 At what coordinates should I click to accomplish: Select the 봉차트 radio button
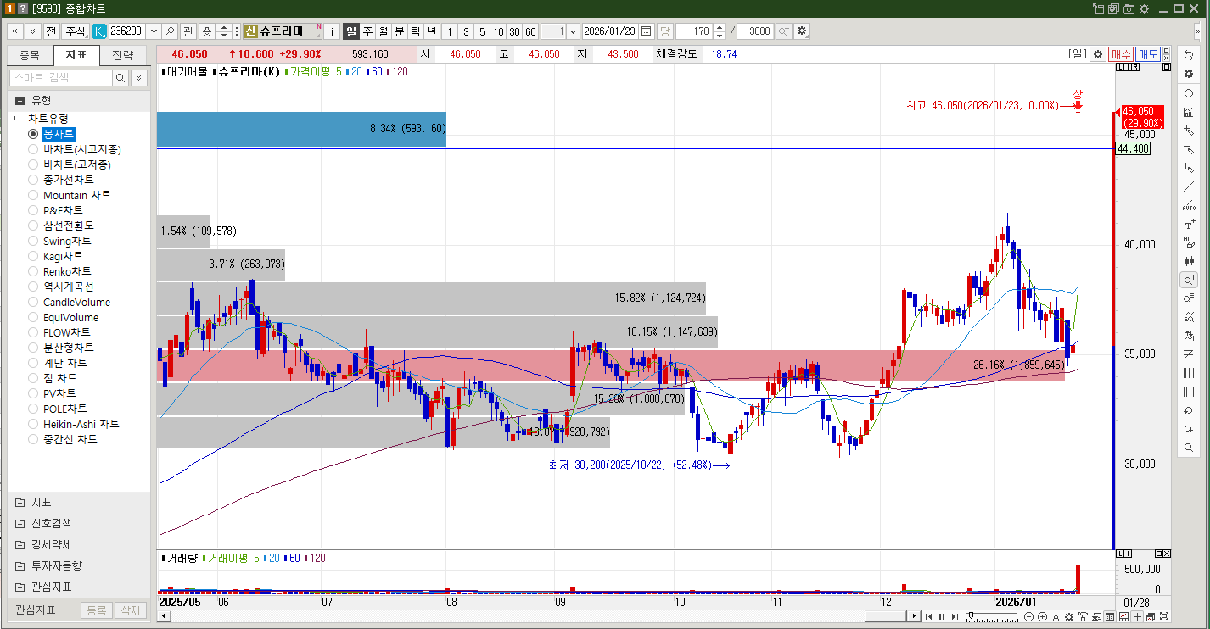[33, 134]
